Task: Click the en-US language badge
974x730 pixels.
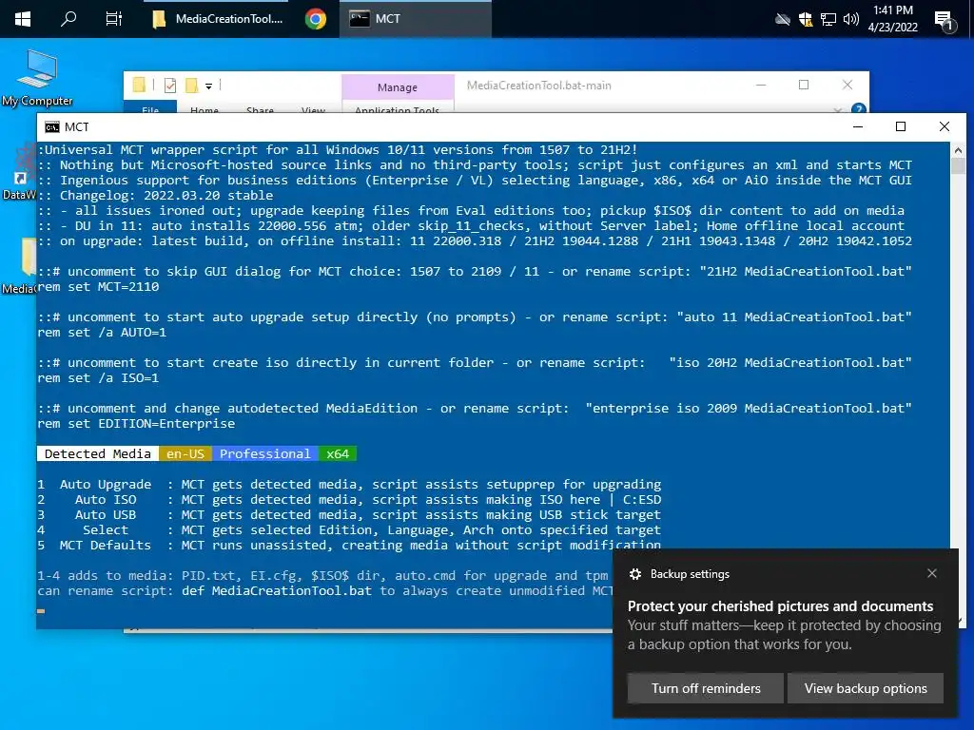Action: (185, 453)
